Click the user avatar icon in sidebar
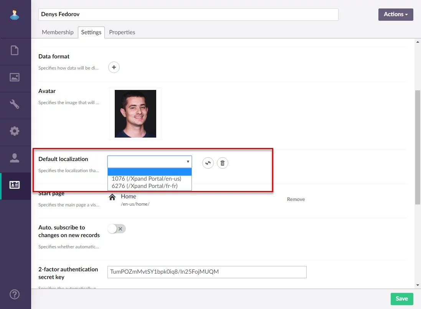Screen dimensions: 421x309 click(15, 15)
